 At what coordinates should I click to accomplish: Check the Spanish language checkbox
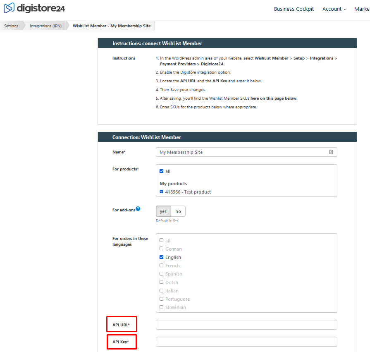(161, 274)
